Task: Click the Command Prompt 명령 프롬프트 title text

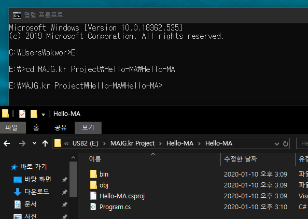Action: (44, 15)
